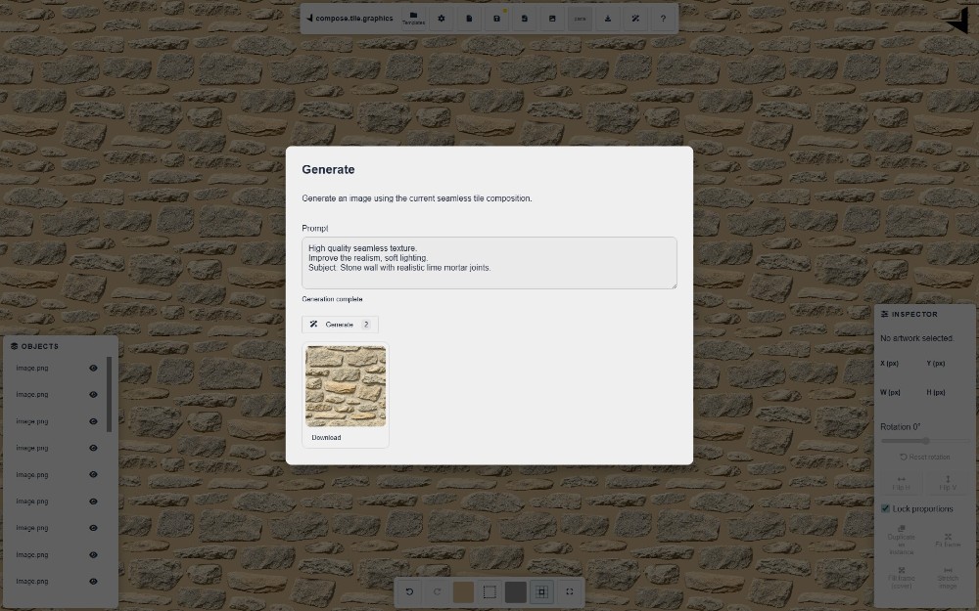Click the download icon in top toolbar

tap(608, 19)
